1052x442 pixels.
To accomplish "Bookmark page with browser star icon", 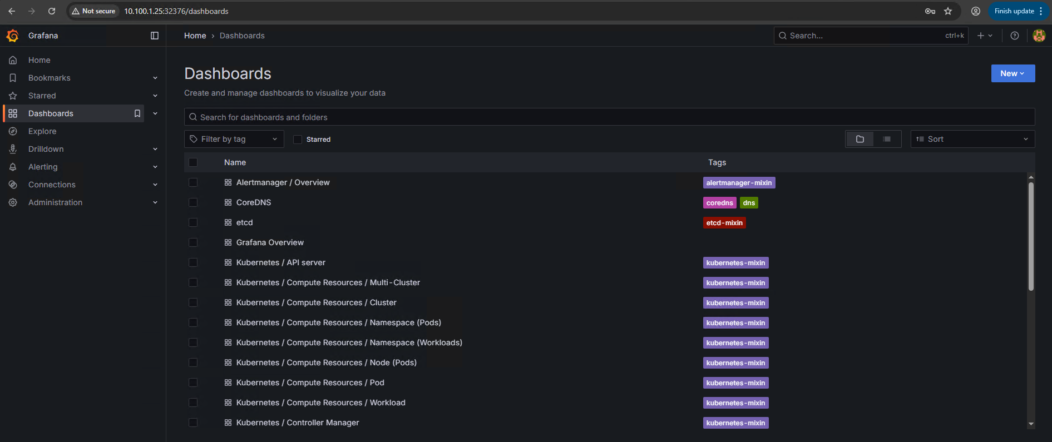I will pyautogui.click(x=948, y=11).
